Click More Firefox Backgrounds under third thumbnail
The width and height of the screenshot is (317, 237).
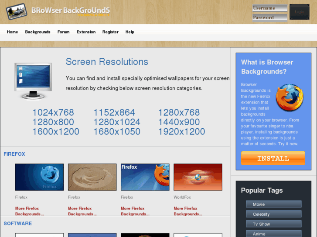pyautogui.click(x=135, y=211)
